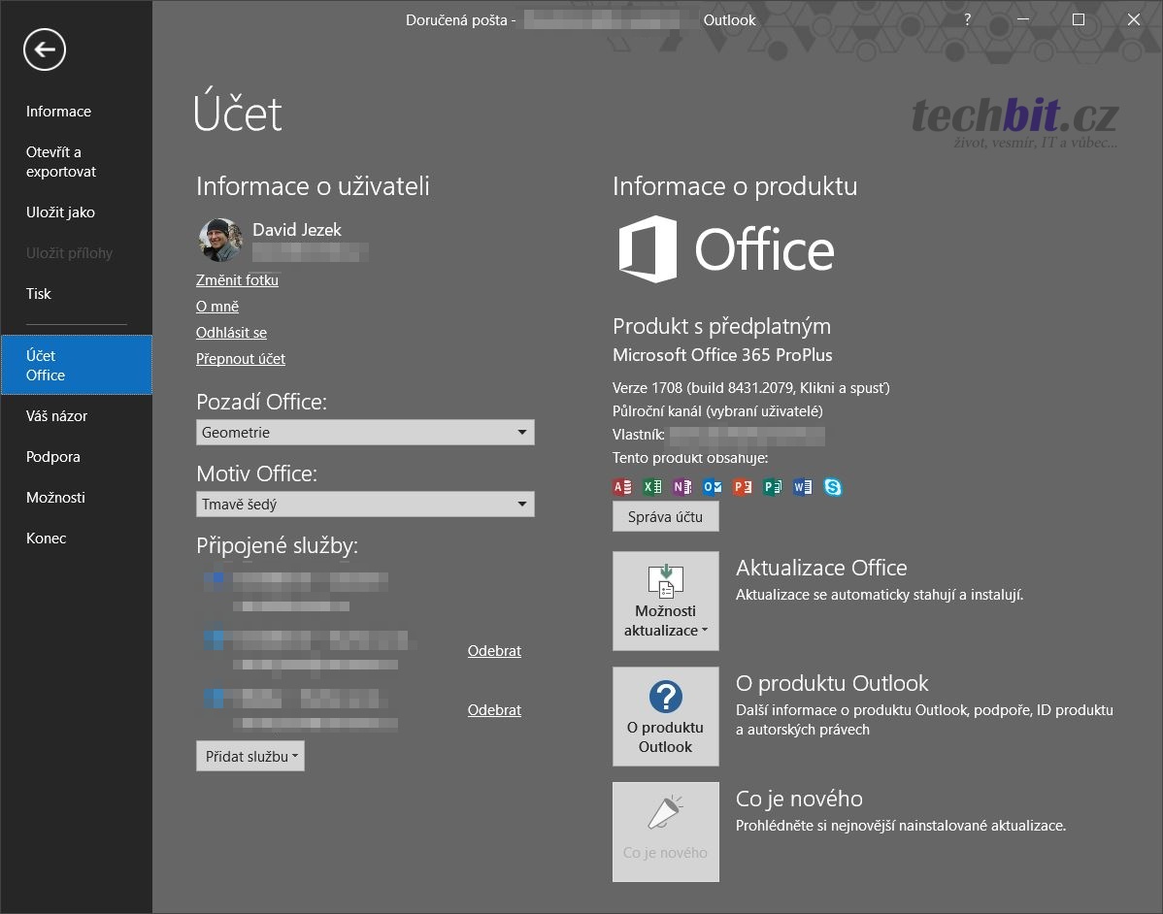Go to Tisk in the sidebar
The image size is (1163, 914).
click(x=39, y=294)
